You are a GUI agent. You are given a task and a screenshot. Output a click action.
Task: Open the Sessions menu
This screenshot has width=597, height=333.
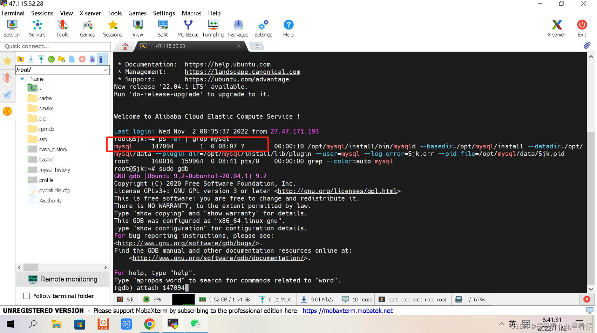(x=42, y=13)
